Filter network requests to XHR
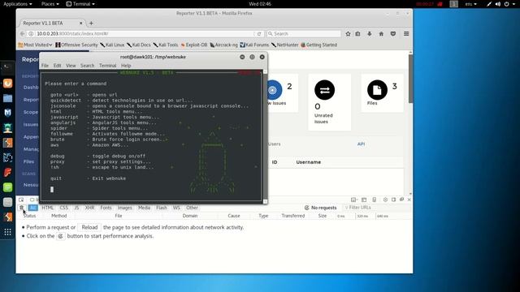The image size is (520, 292). [89, 208]
